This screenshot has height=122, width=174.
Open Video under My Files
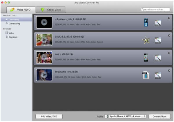(11, 33)
